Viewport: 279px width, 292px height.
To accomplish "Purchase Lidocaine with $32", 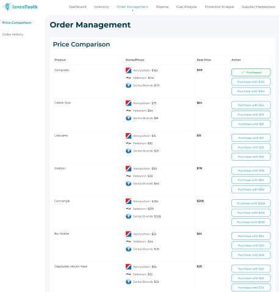I will pos(251,157).
